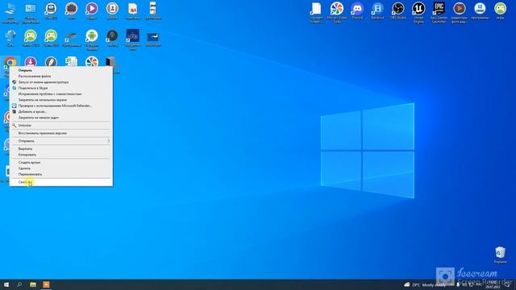Select the network globe desktop icon
The image size is (516, 290).
[x=10, y=38]
